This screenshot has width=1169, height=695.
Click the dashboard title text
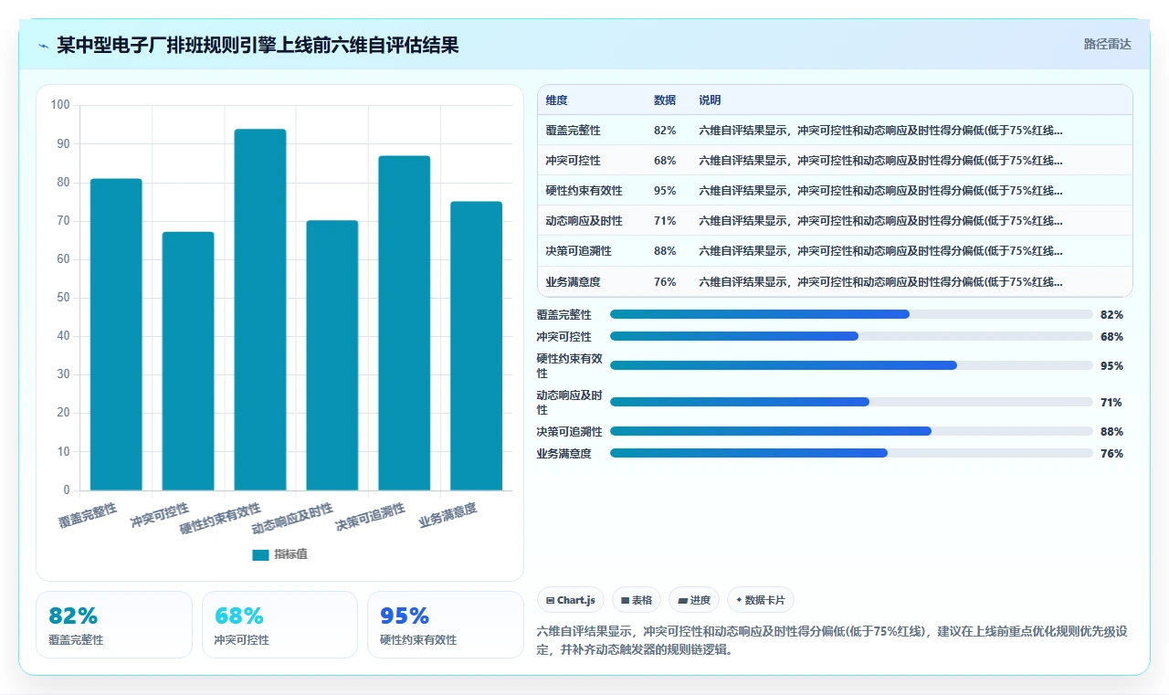[x=258, y=45]
